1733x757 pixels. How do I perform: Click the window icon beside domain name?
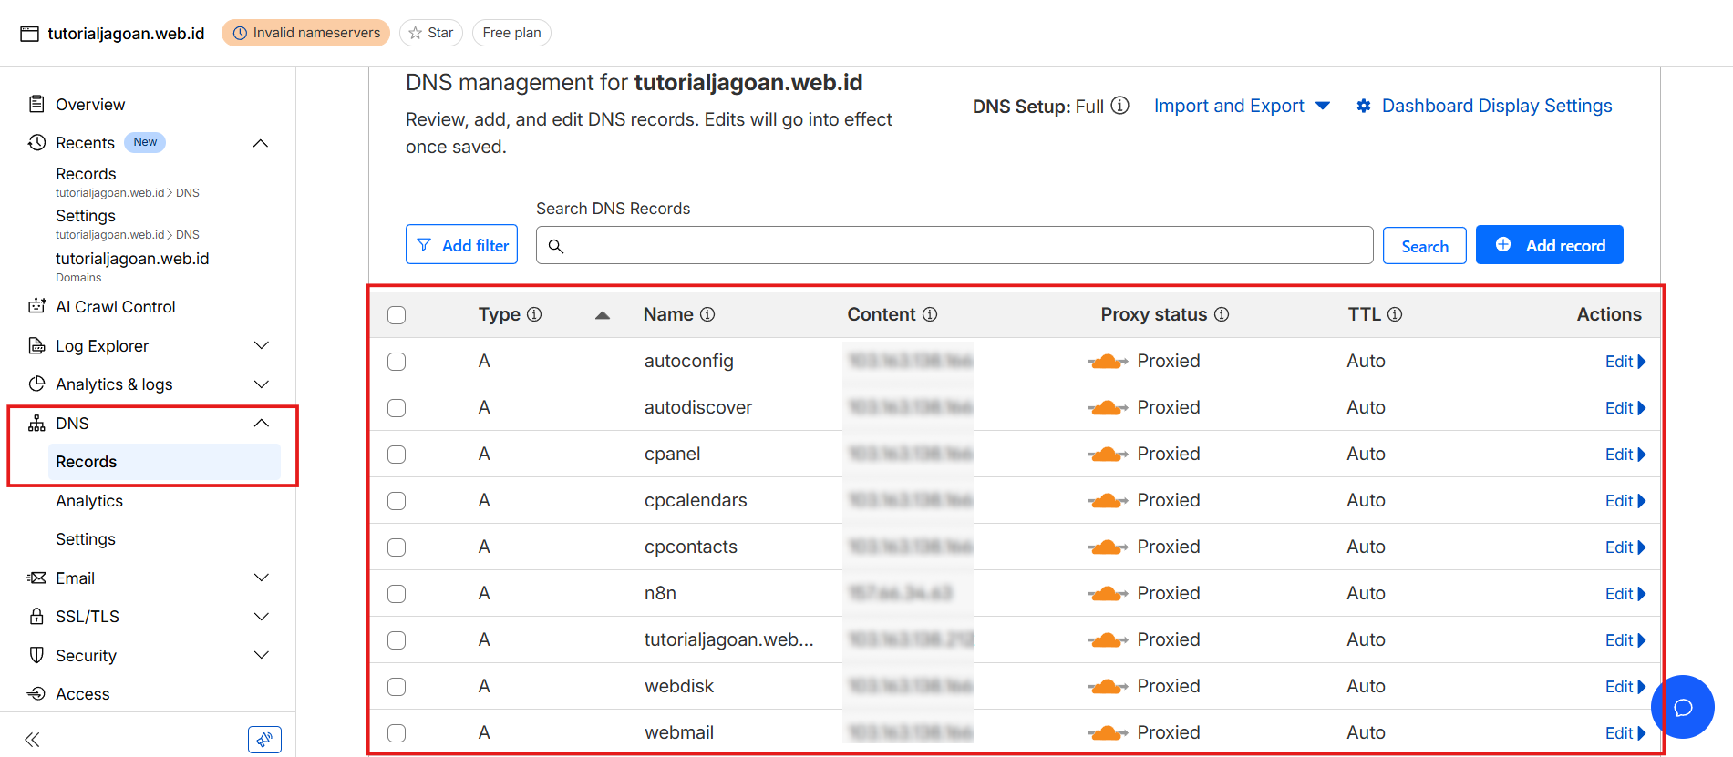point(29,34)
